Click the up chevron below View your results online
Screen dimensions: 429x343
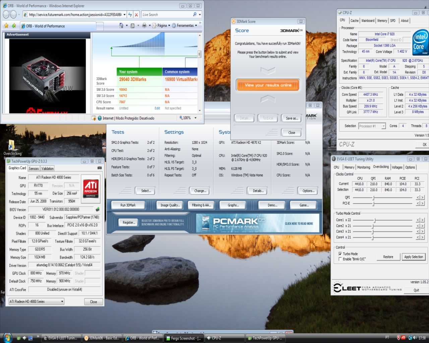point(267,98)
